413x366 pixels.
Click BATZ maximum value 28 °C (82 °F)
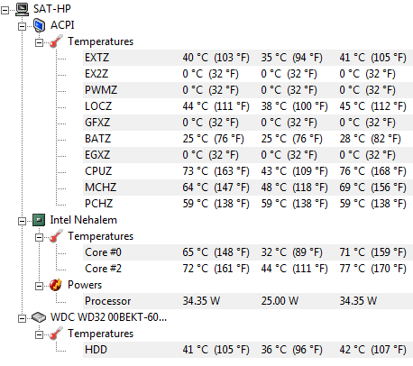(x=370, y=139)
